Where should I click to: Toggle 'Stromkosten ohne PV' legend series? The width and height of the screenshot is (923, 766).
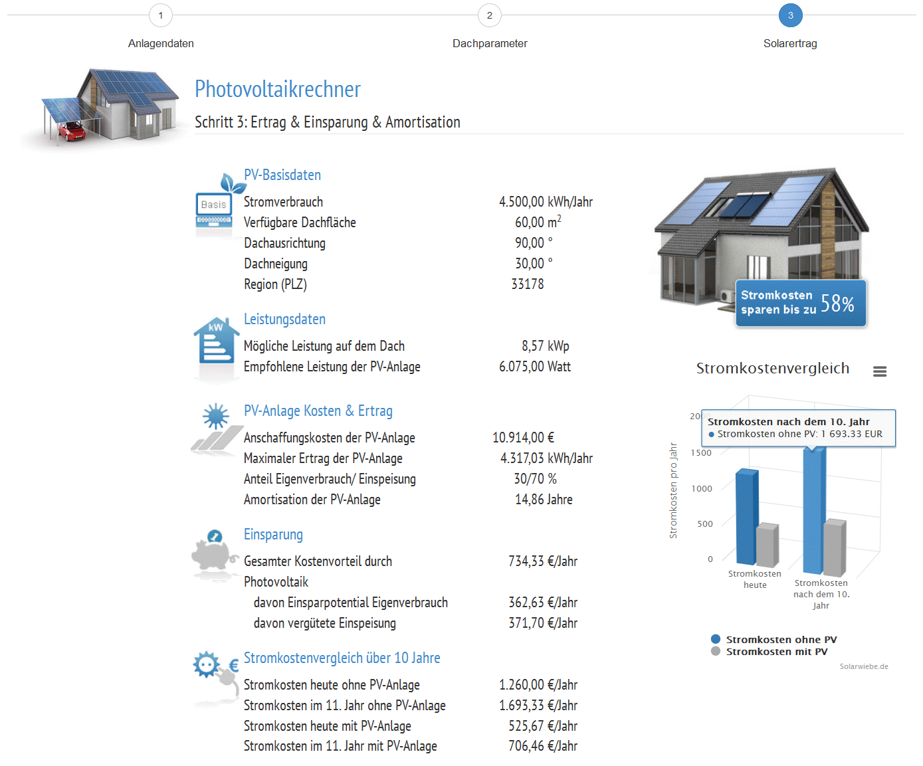coord(781,640)
